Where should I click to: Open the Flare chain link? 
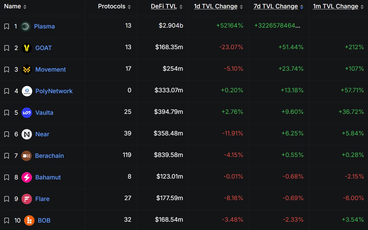42,199
